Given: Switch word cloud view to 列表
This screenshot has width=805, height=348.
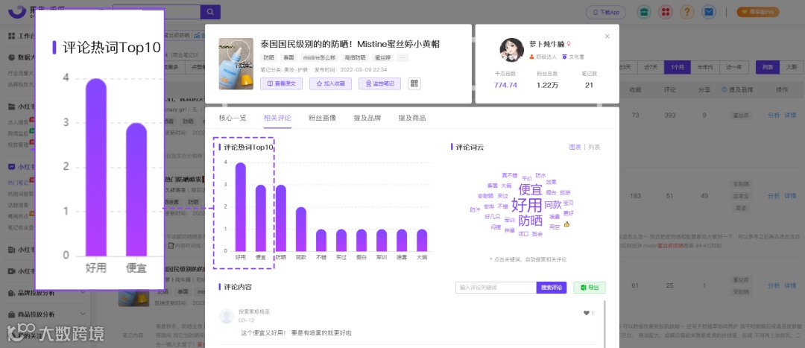Looking at the screenshot, I should coord(594,148).
